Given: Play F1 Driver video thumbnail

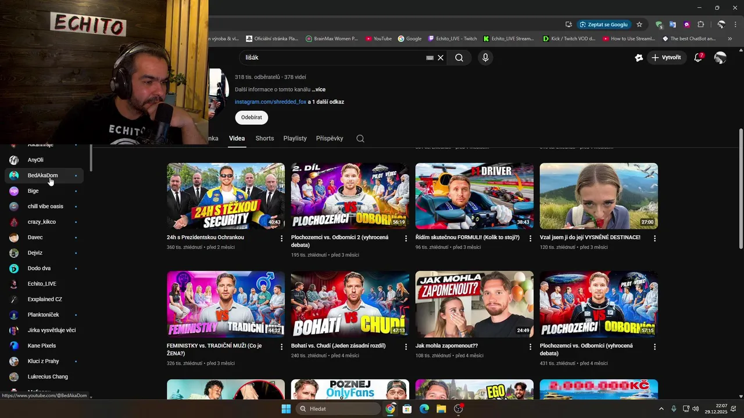Looking at the screenshot, I should (474, 196).
